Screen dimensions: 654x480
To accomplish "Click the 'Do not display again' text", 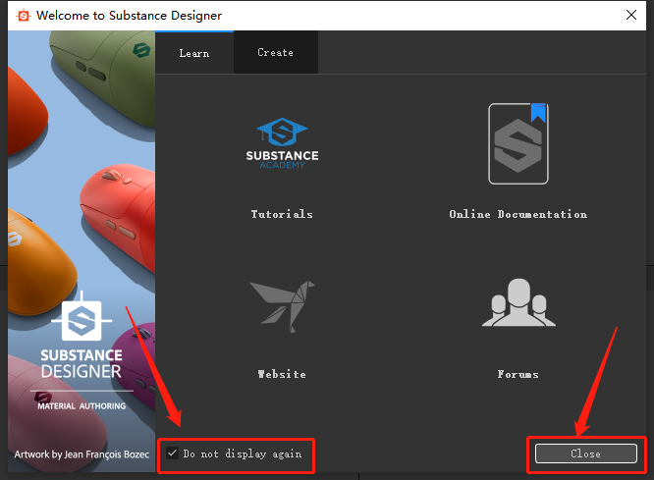I will click(x=243, y=453).
